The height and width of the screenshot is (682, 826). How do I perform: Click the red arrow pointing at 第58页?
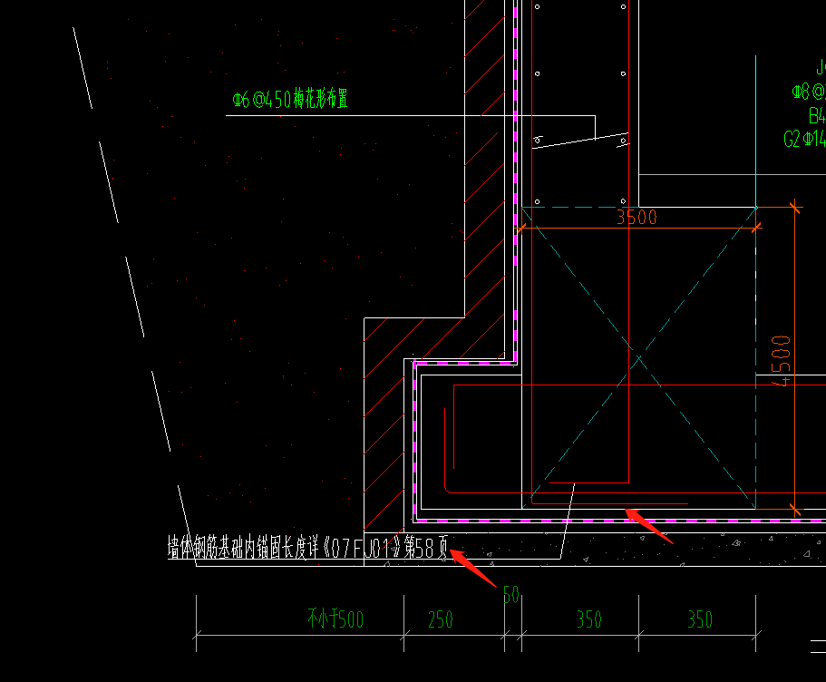(x=473, y=568)
